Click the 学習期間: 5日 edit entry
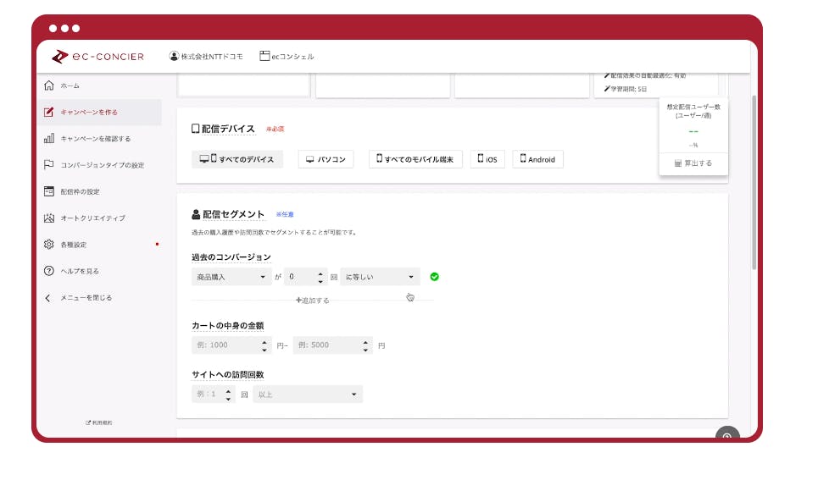Viewport: 818px width, 491px height. (626, 89)
